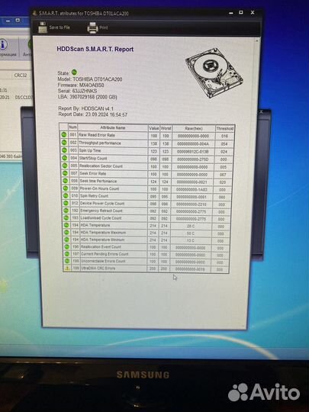
Task: Click the green State indicator icon
Action: pyautogui.click(x=74, y=72)
